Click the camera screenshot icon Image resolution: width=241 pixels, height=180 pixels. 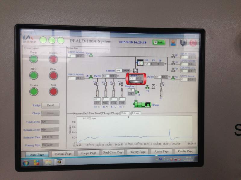tap(183, 42)
